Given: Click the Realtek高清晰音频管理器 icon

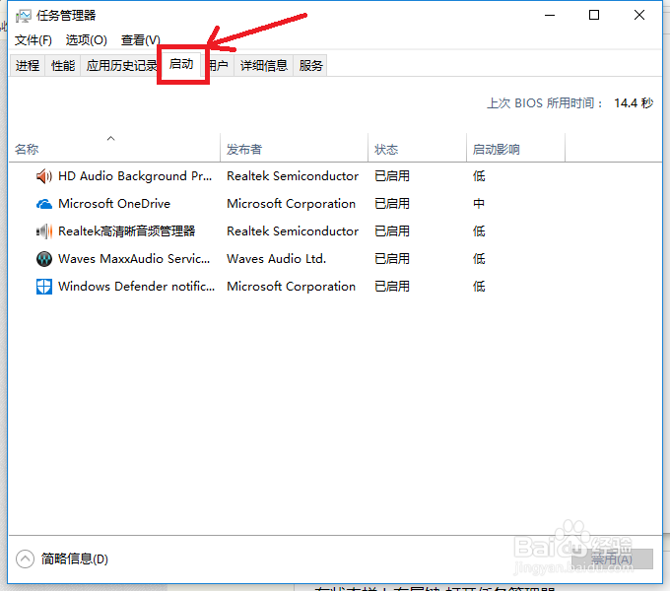Looking at the screenshot, I should [x=44, y=231].
